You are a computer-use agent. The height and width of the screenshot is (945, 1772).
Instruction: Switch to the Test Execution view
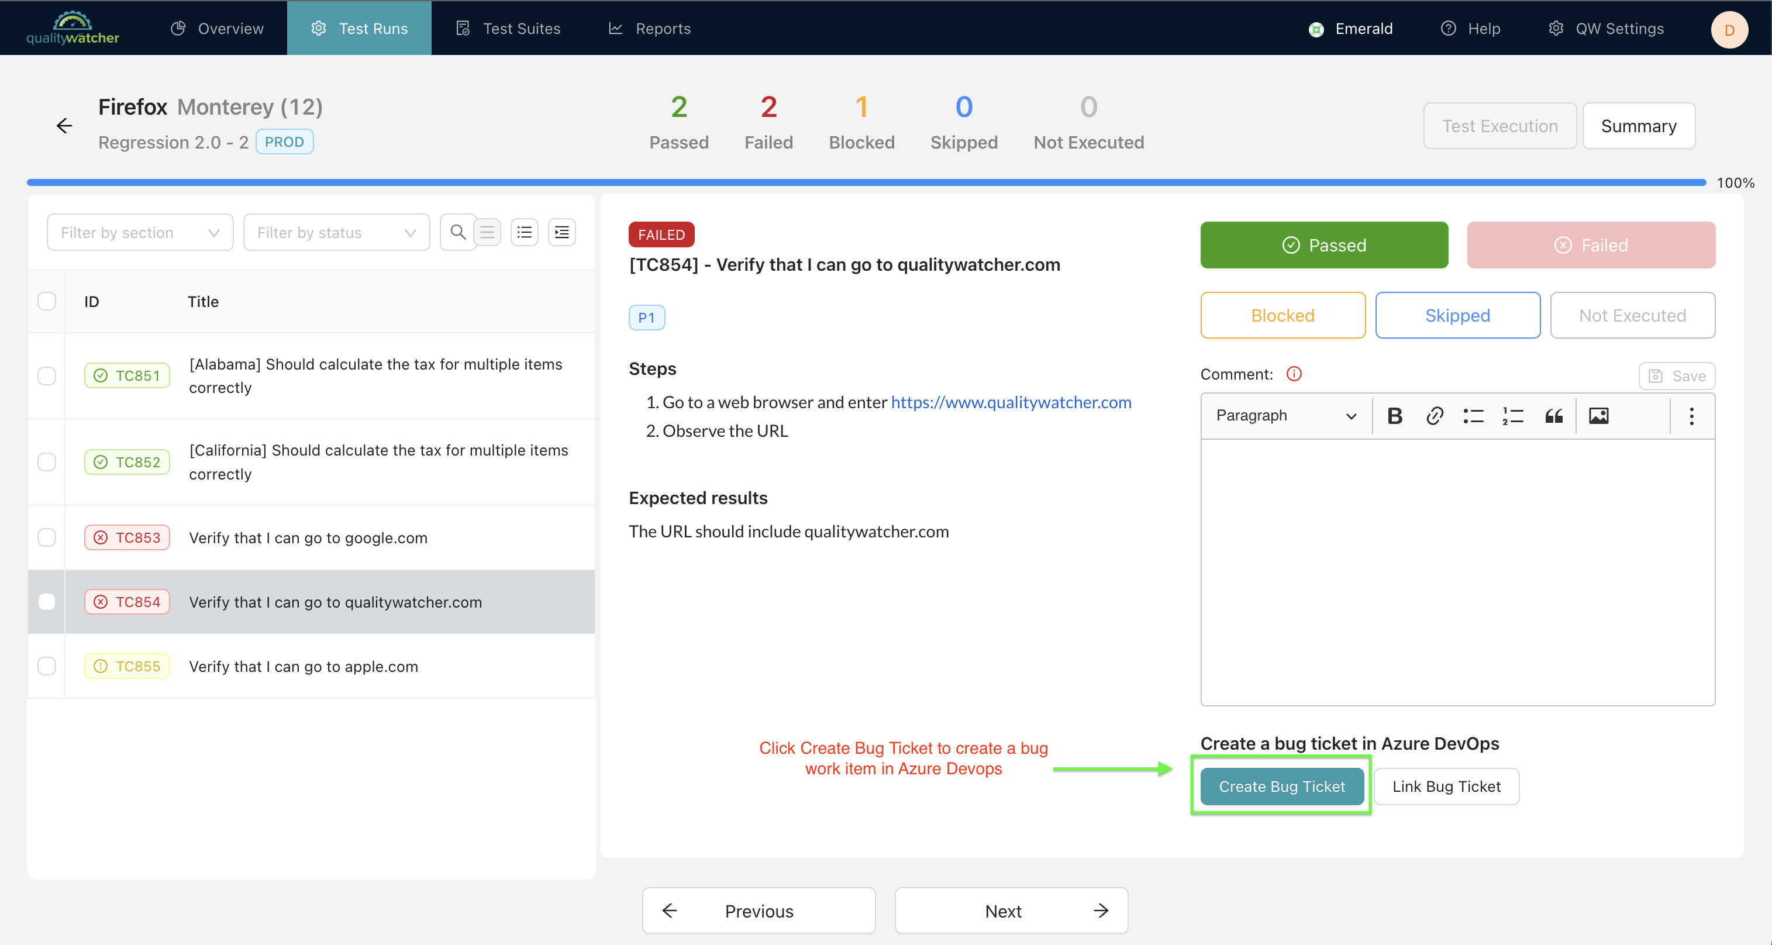tap(1499, 126)
